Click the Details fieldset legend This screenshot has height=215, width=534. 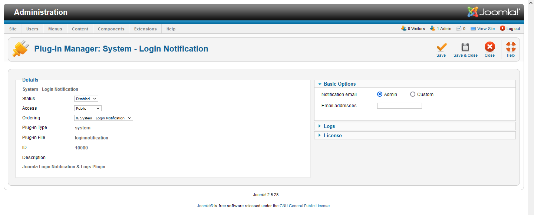[30, 80]
